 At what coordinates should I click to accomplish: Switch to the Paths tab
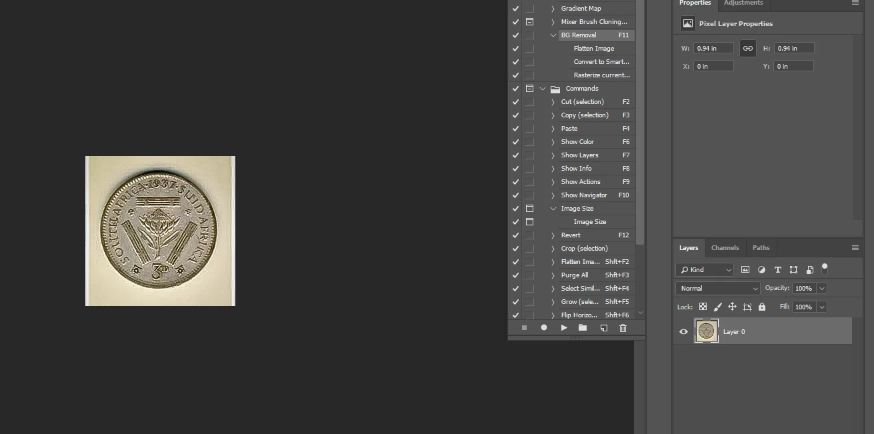(x=761, y=247)
